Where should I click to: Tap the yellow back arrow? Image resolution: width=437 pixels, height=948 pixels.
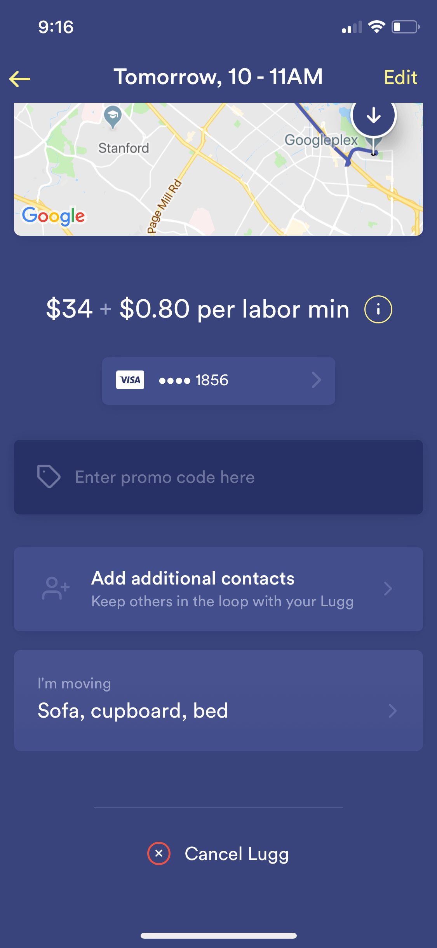20,79
